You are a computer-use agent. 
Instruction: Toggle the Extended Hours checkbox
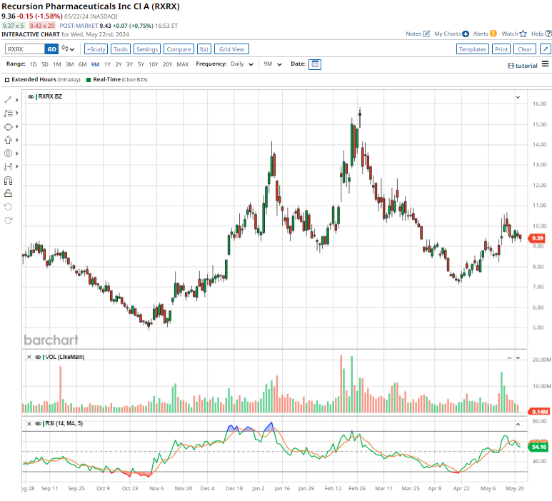[7, 80]
